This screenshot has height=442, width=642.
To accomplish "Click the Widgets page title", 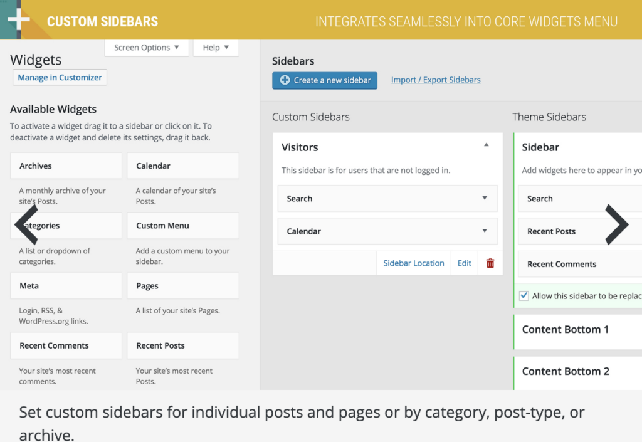I will tap(36, 60).
